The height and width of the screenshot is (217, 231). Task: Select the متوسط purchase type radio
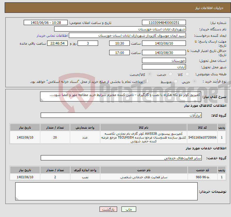point(176,81)
